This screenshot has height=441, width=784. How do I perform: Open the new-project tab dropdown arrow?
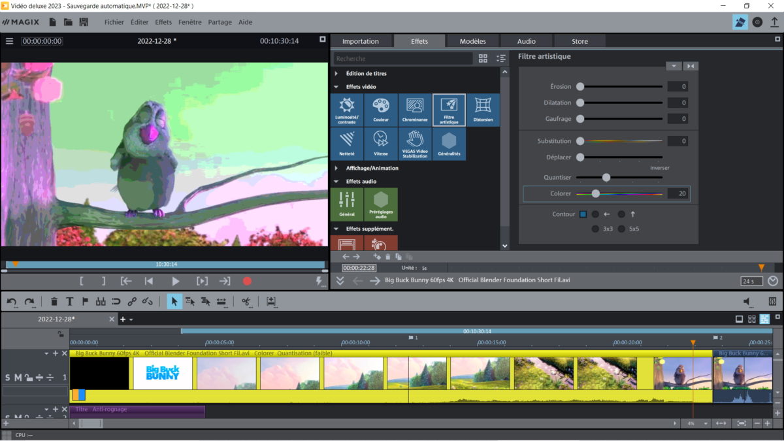[131, 319]
